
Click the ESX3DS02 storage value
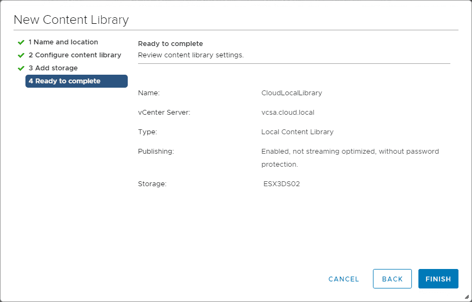pos(281,184)
